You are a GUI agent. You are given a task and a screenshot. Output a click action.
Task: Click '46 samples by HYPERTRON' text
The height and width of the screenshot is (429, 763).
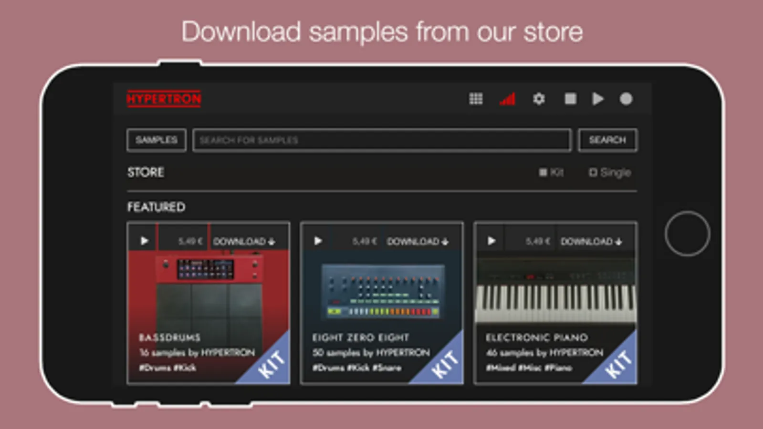coord(544,353)
